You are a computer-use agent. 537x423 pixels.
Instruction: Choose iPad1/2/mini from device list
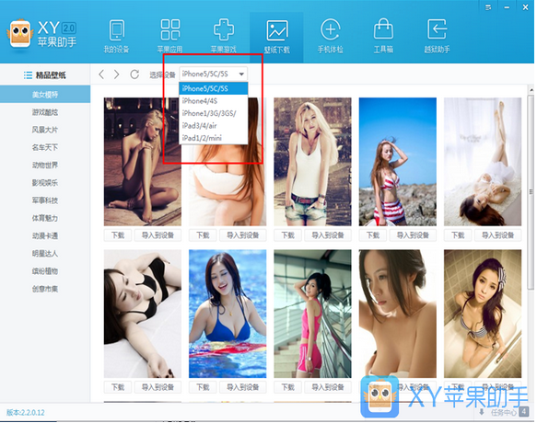click(x=214, y=138)
